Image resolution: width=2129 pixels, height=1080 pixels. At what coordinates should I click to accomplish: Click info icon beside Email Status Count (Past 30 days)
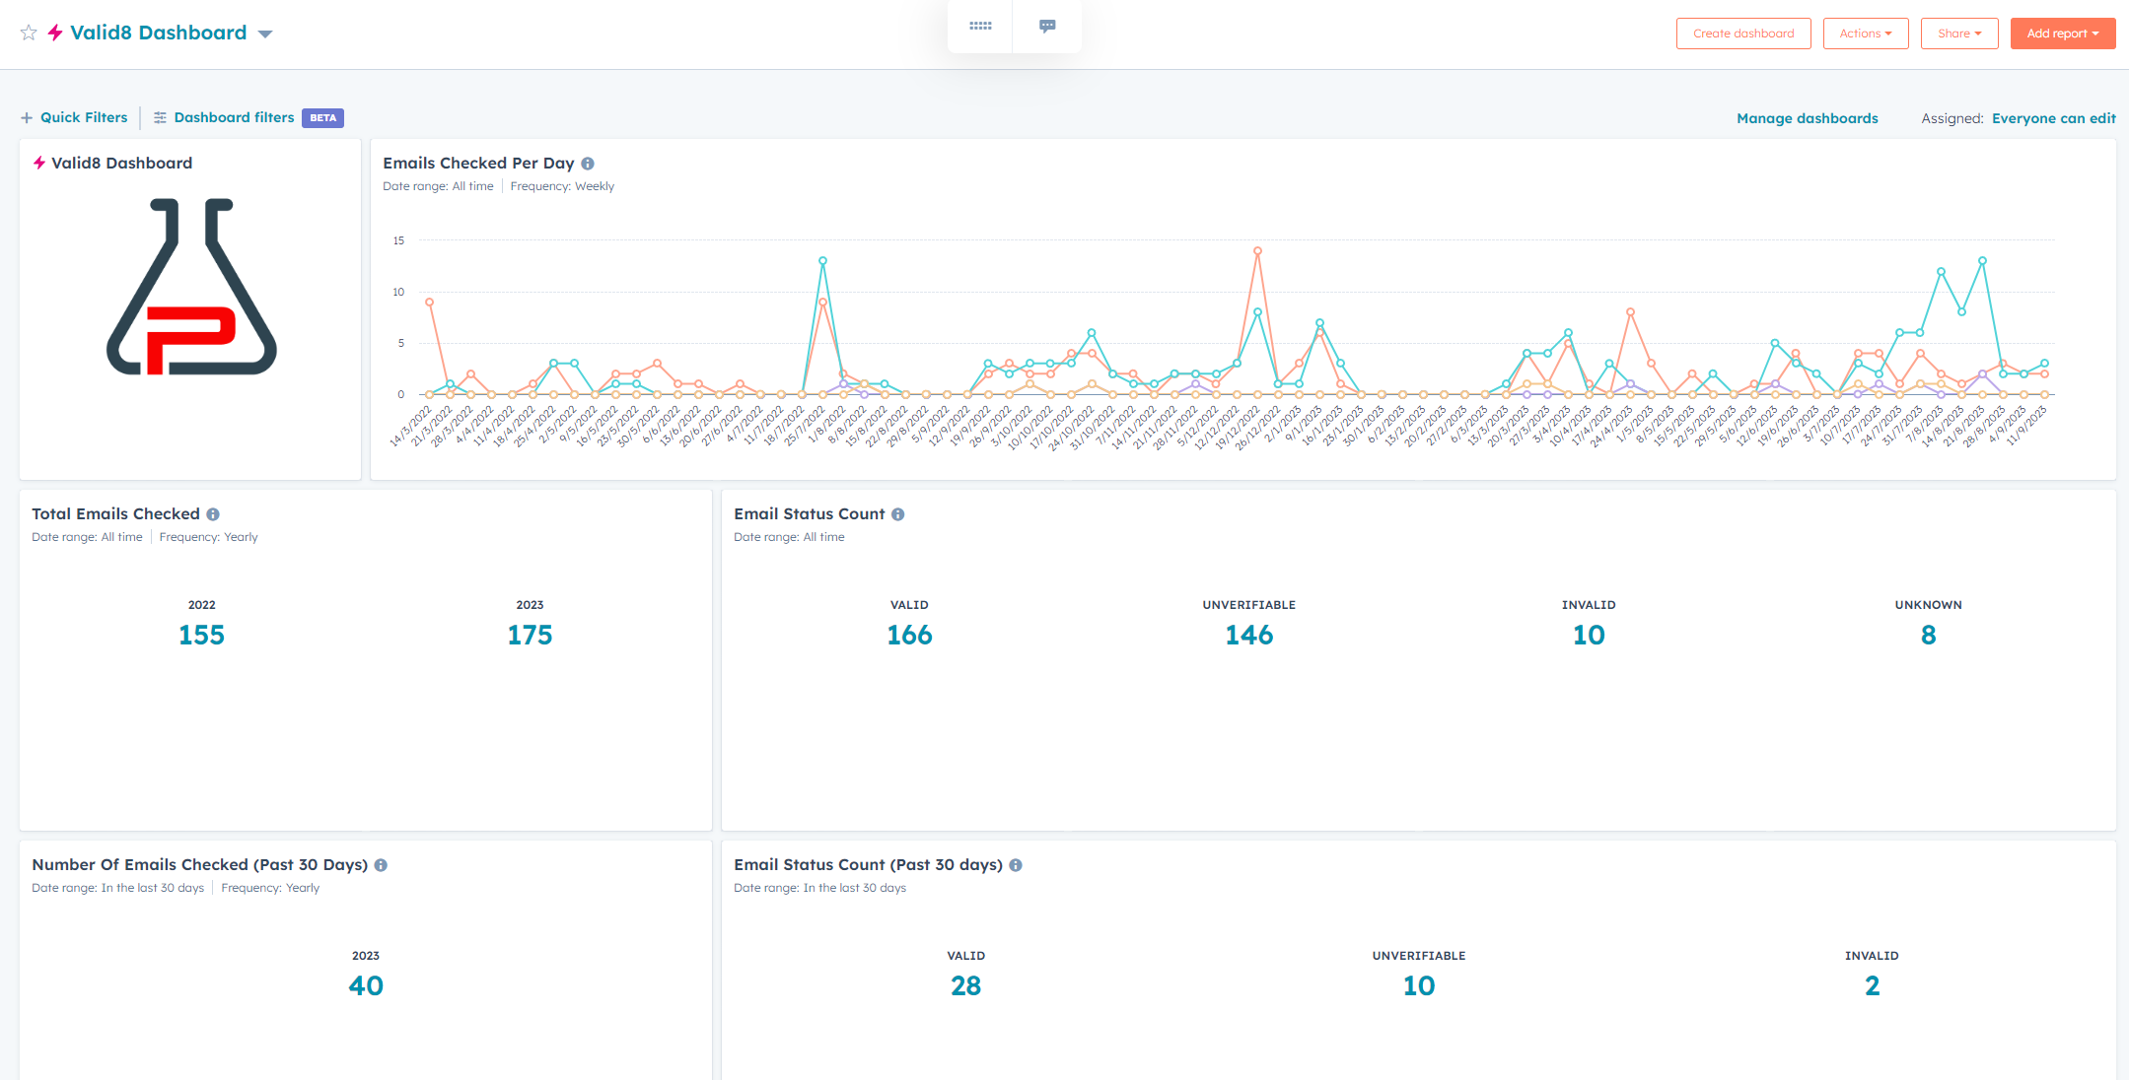(x=1016, y=865)
